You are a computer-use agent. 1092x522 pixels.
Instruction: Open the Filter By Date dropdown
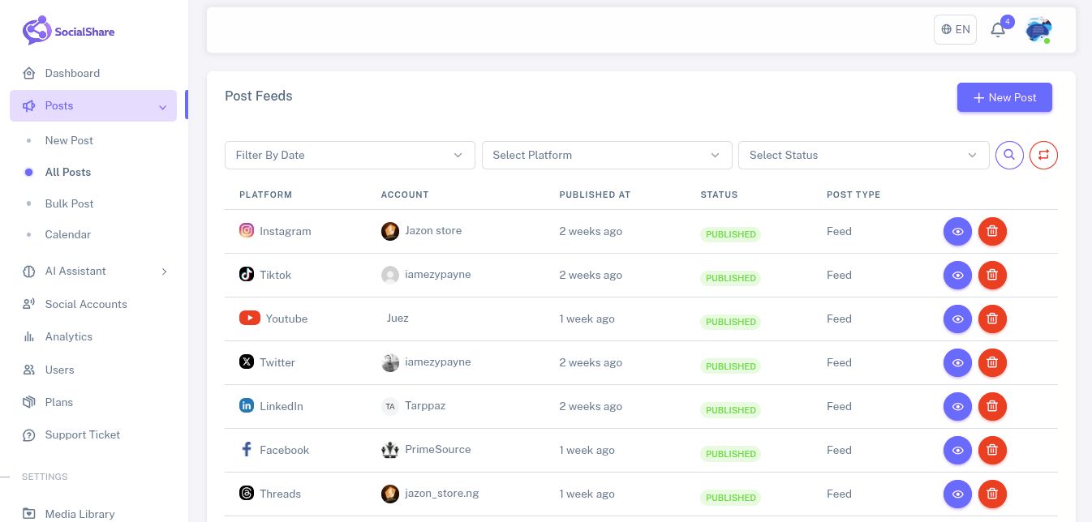pyautogui.click(x=350, y=155)
